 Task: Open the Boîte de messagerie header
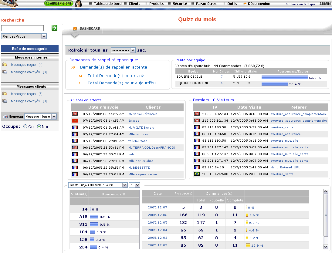(30, 49)
